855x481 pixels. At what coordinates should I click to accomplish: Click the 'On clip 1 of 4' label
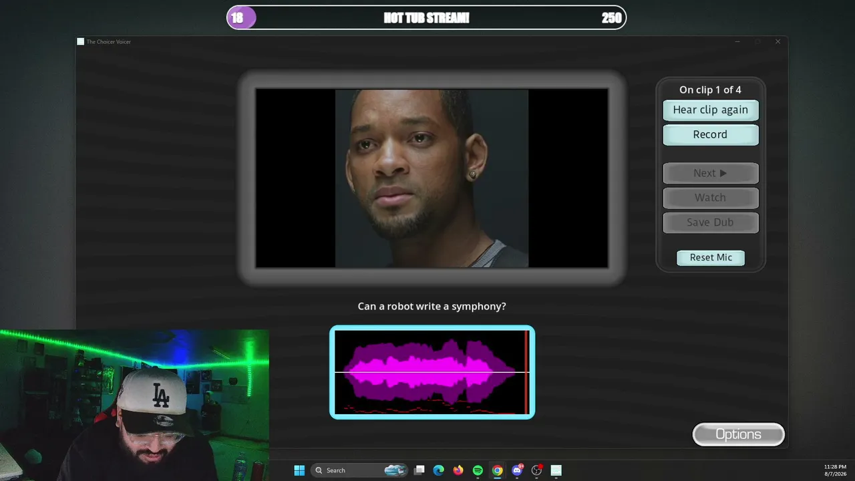(x=710, y=90)
